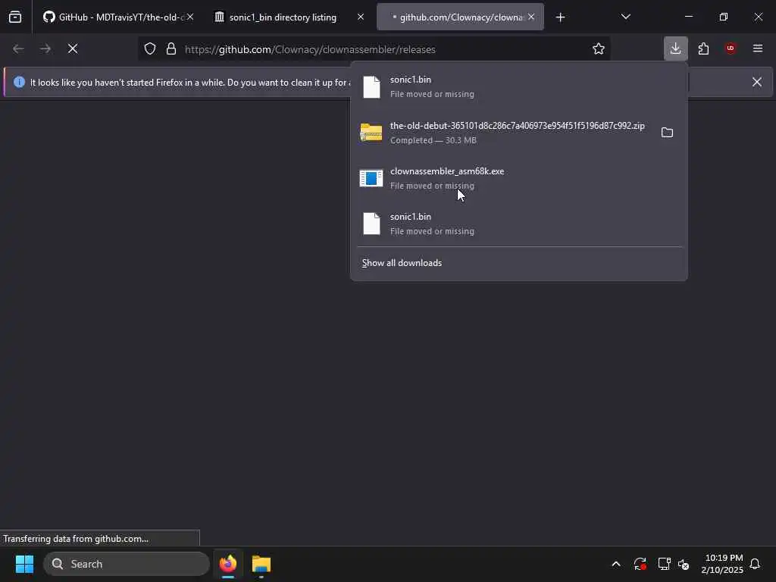Click the notification bar info icon
776x582 pixels.
[x=19, y=82]
